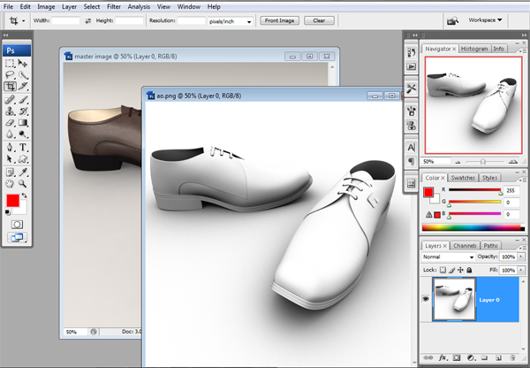Select the Clone Stamp tool

tap(10, 111)
